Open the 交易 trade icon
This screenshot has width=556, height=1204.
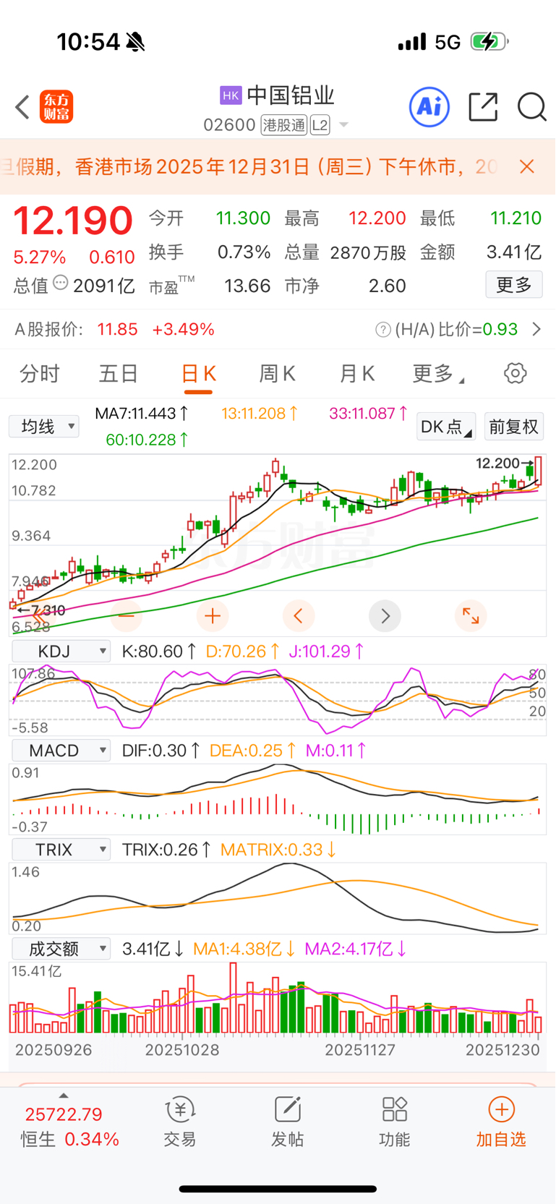coord(180,1110)
